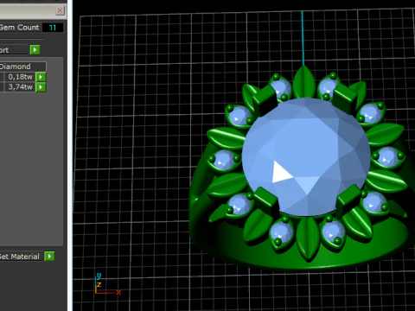The width and height of the screenshot is (415, 311).
Task: Select the large blue center gemstone
Action: 306,157
